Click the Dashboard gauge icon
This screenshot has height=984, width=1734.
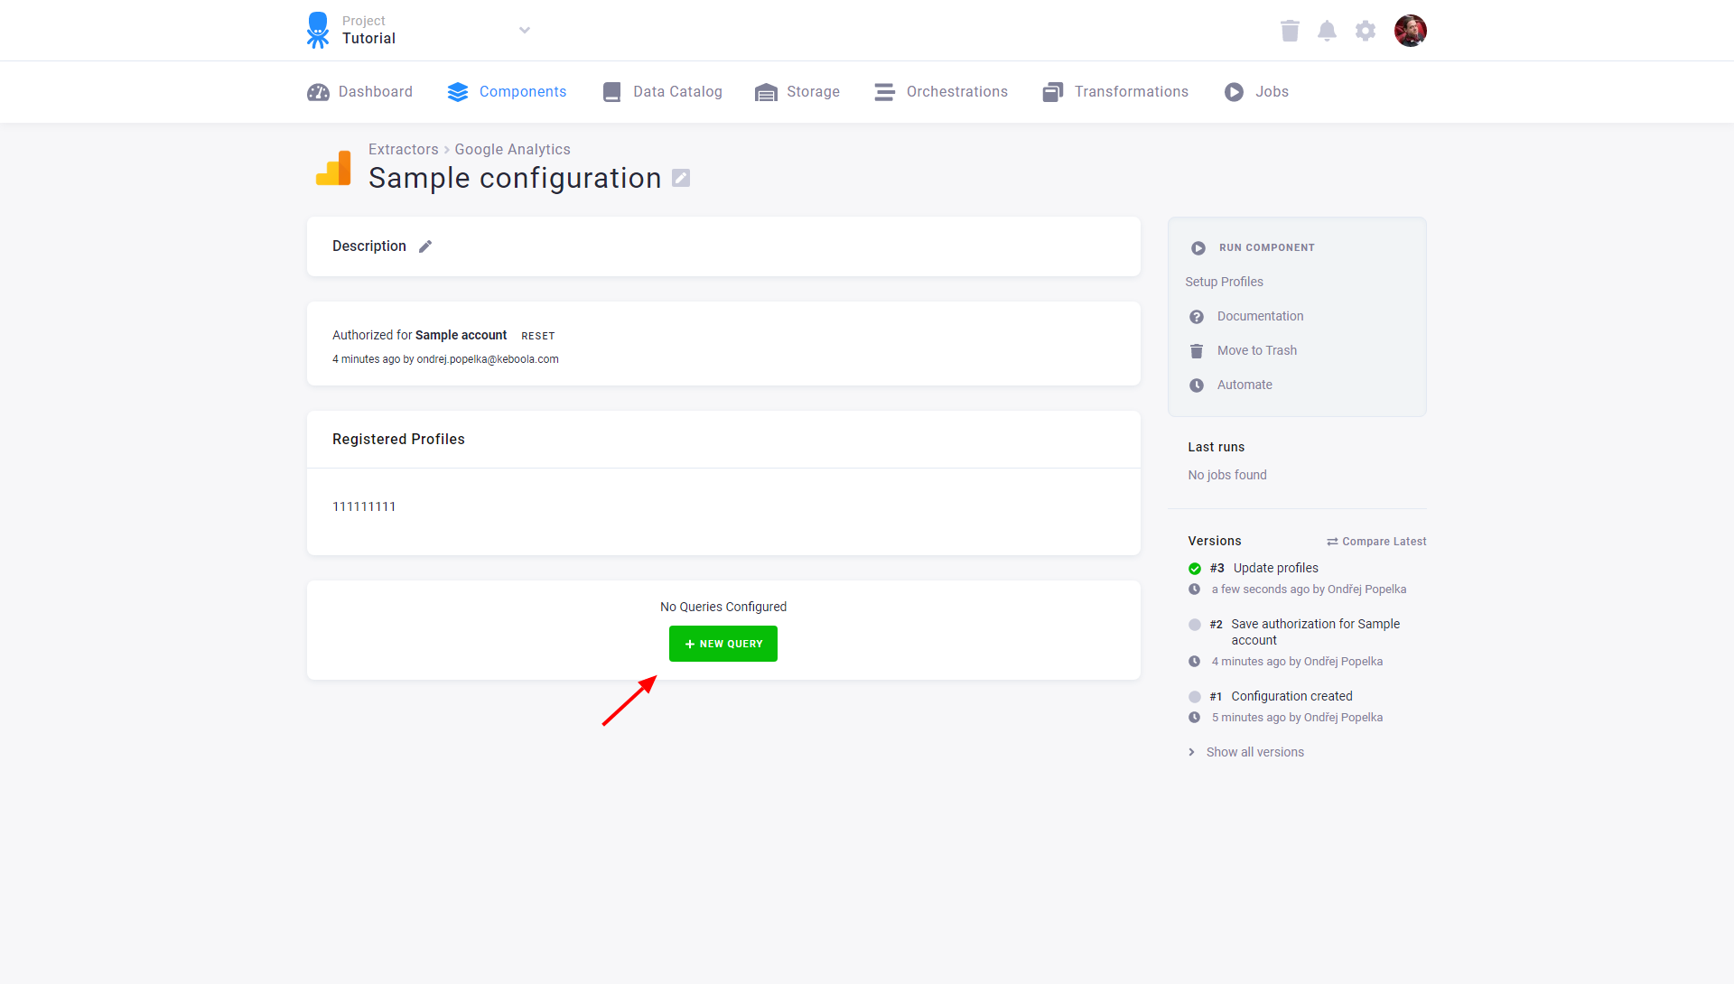318,92
